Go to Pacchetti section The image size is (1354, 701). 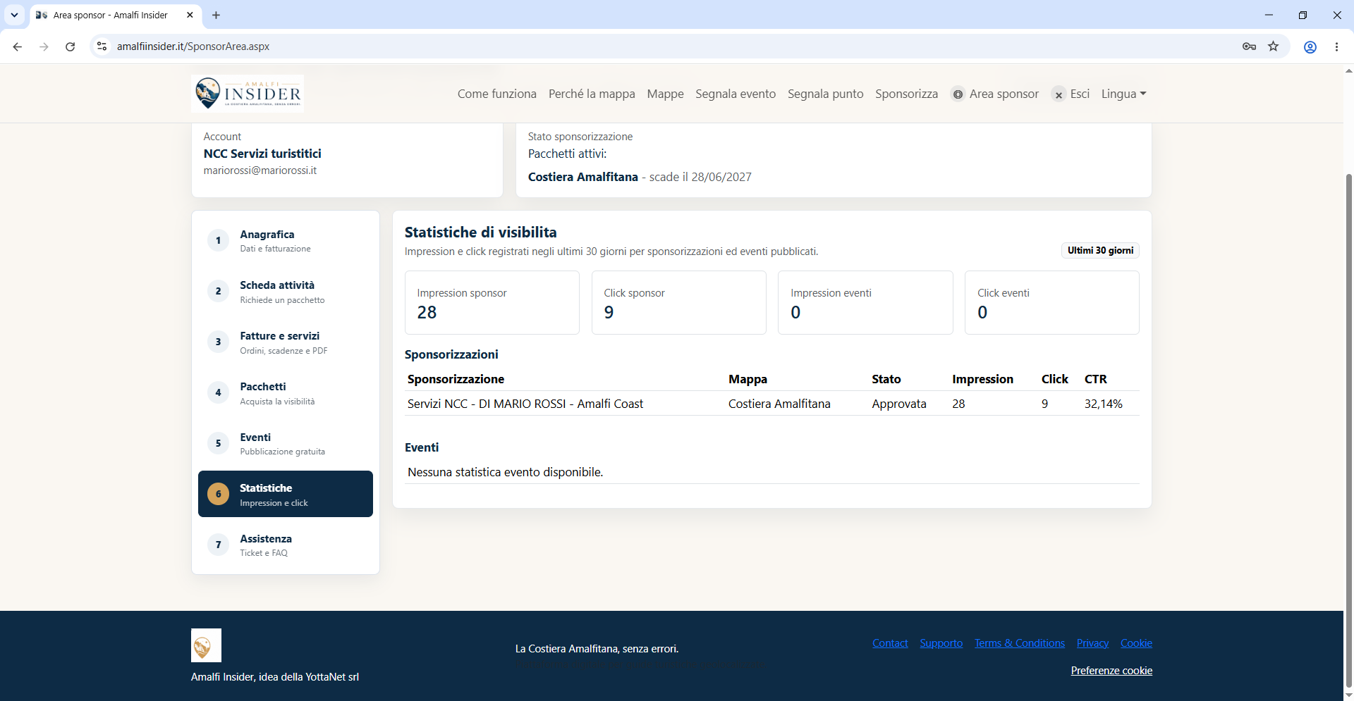tap(286, 392)
